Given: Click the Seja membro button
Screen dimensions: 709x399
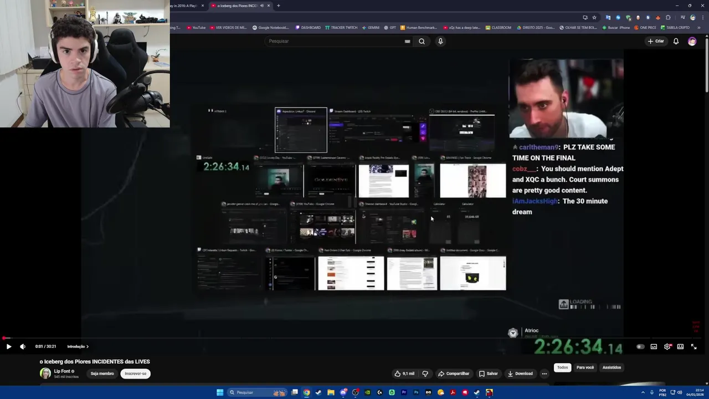Looking at the screenshot, I should click(x=102, y=374).
